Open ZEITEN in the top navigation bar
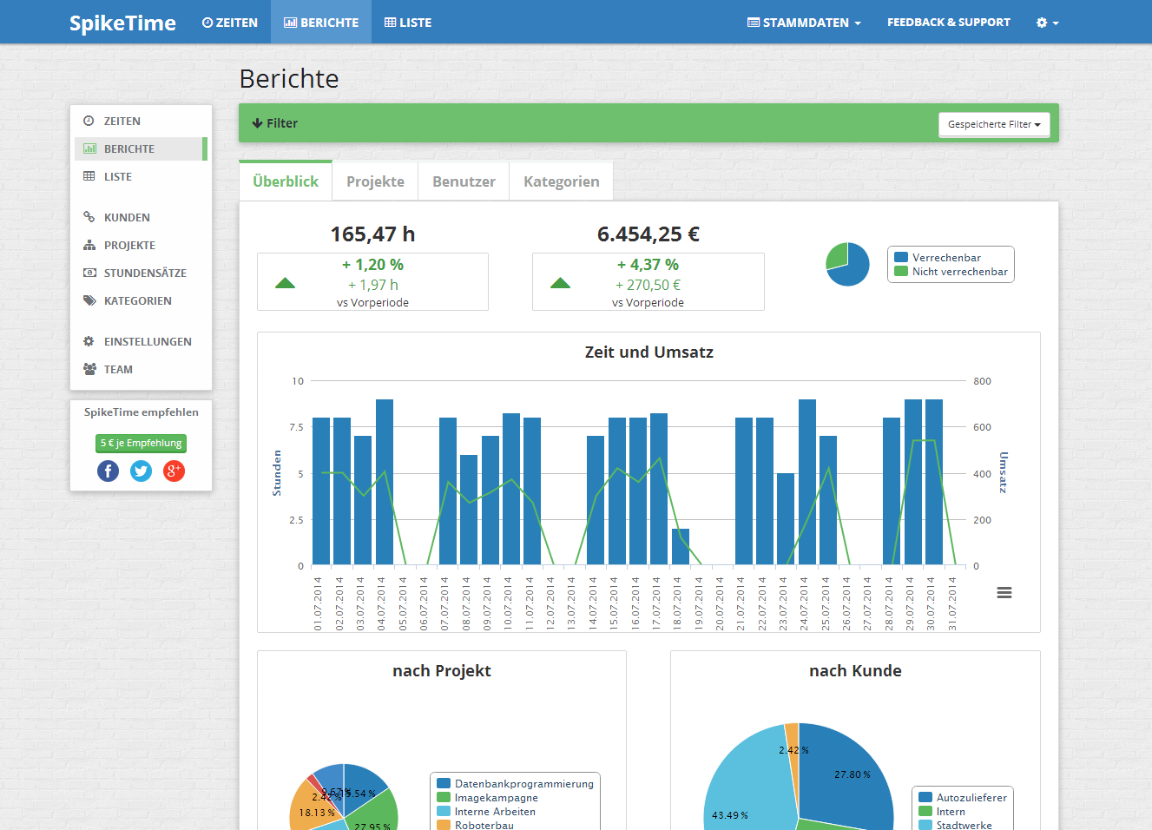 230,23
